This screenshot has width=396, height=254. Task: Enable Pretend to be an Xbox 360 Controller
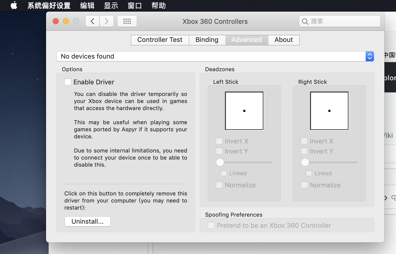tap(211, 225)
